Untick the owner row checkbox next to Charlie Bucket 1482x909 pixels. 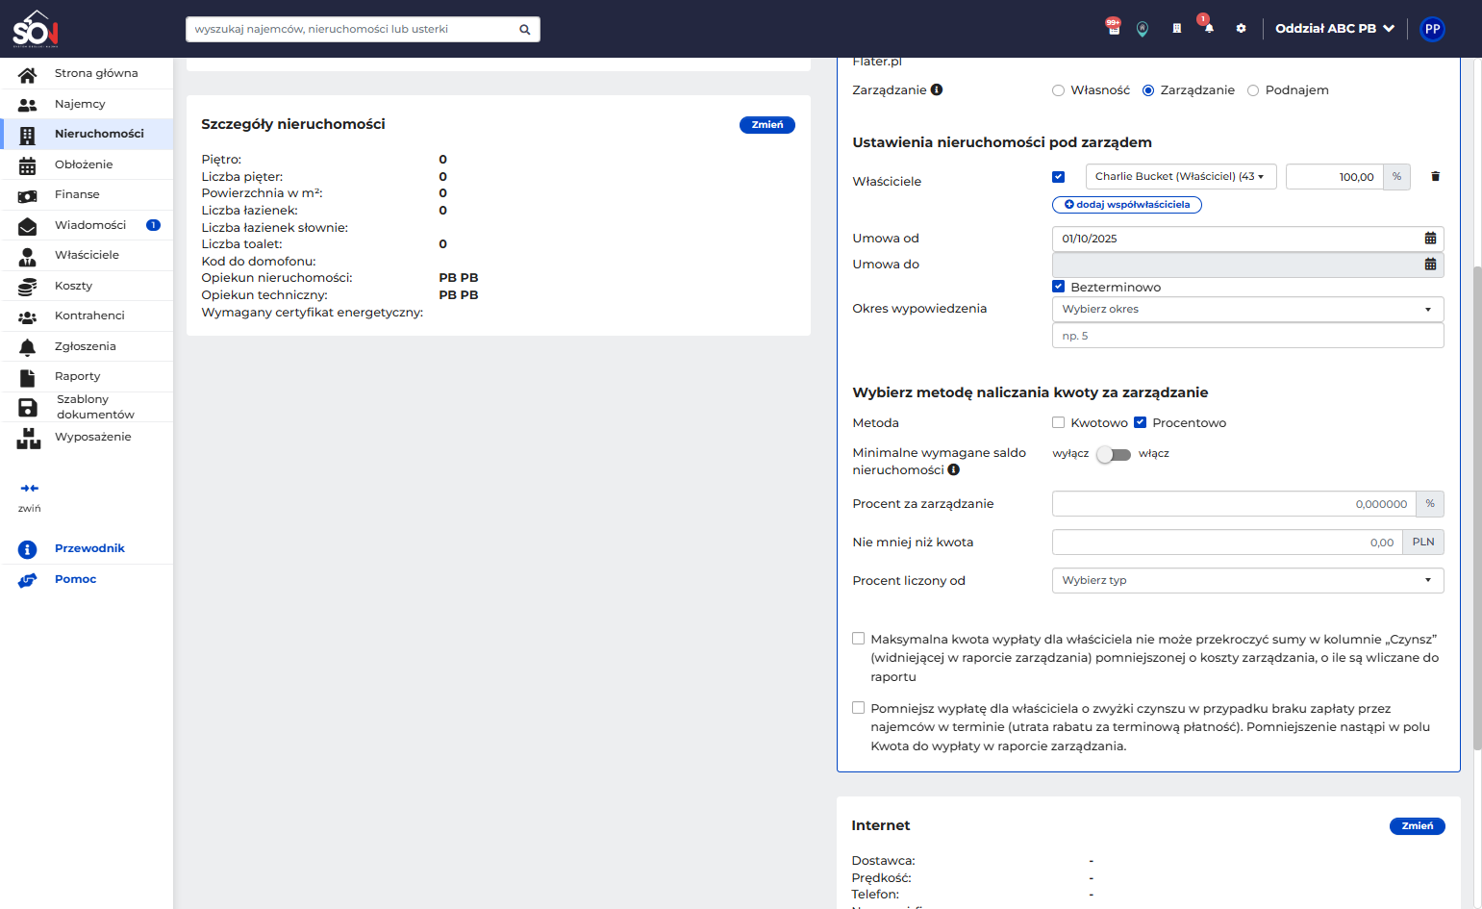(1059, 177)
